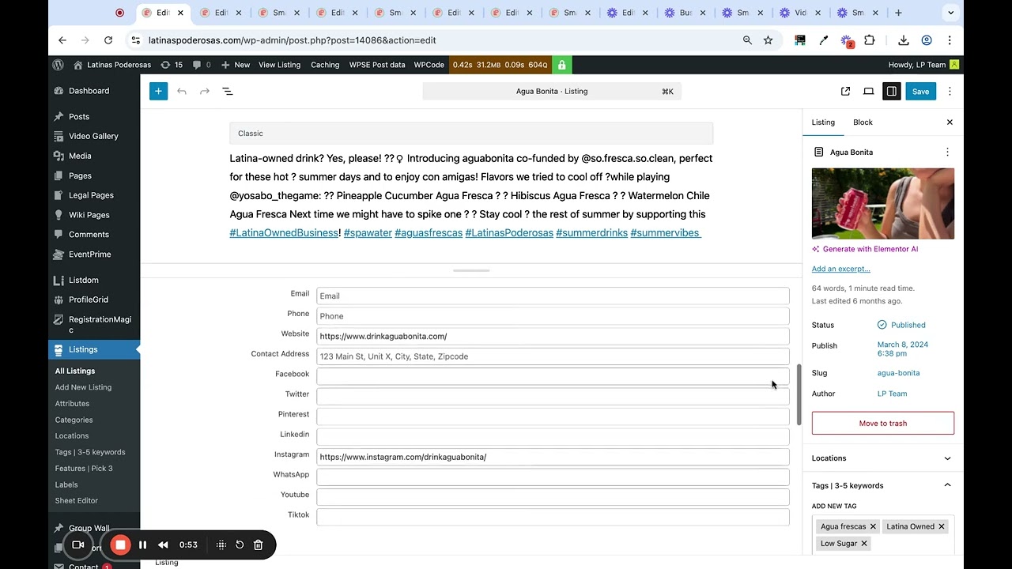This screenshot has width=1012, height=569.
Task: Restart the recording icon
Action: (x=240, y=545)
